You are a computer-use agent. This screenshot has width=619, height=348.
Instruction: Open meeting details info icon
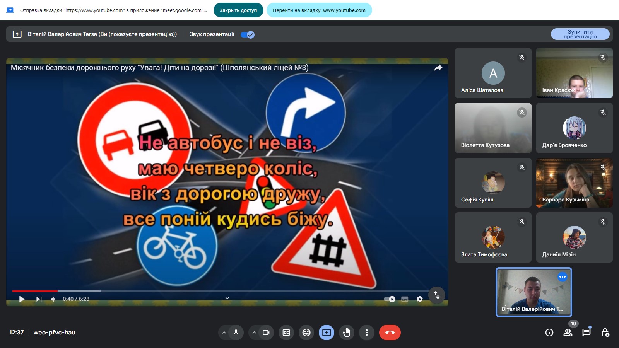[x=549, y=333]
